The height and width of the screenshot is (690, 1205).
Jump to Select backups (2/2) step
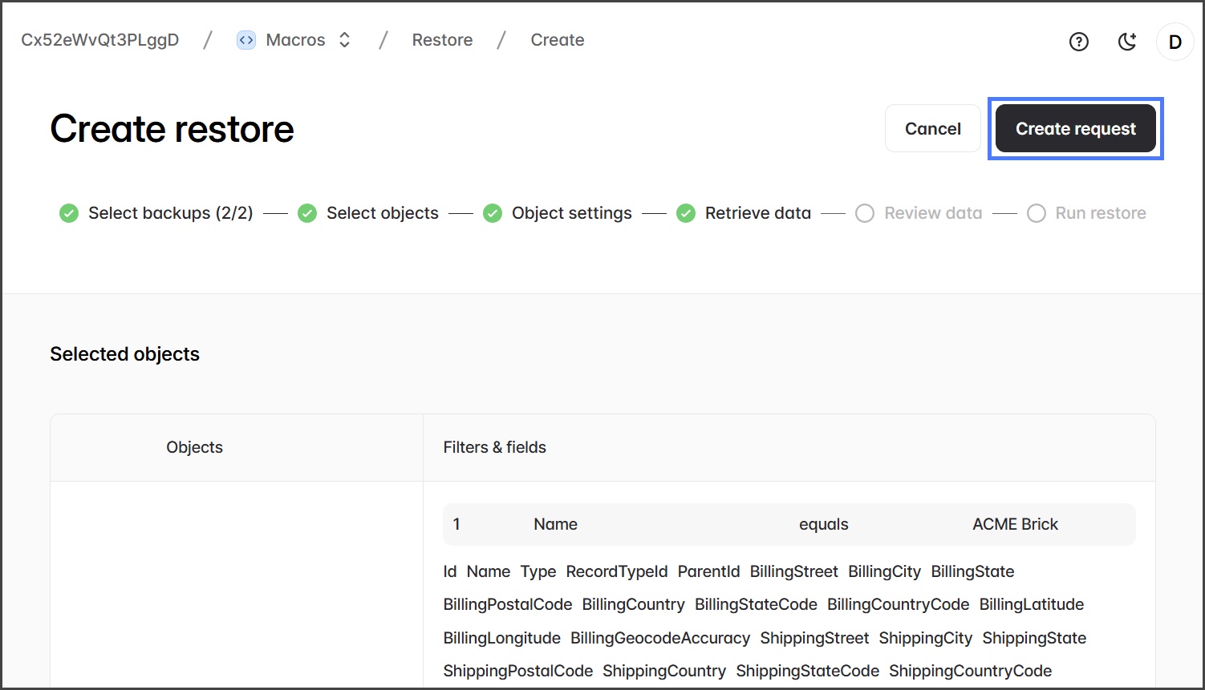click(170, 213)
